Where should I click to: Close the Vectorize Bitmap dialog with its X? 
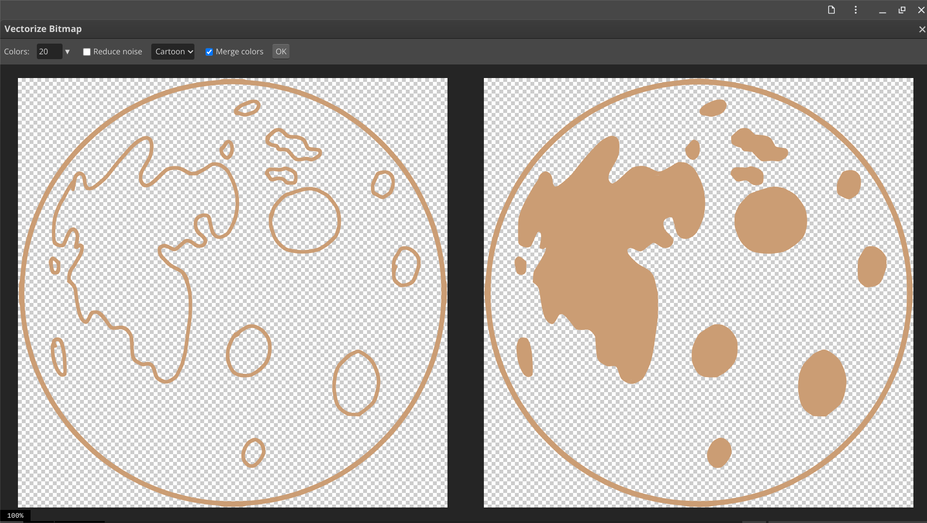tap(921, 29)
